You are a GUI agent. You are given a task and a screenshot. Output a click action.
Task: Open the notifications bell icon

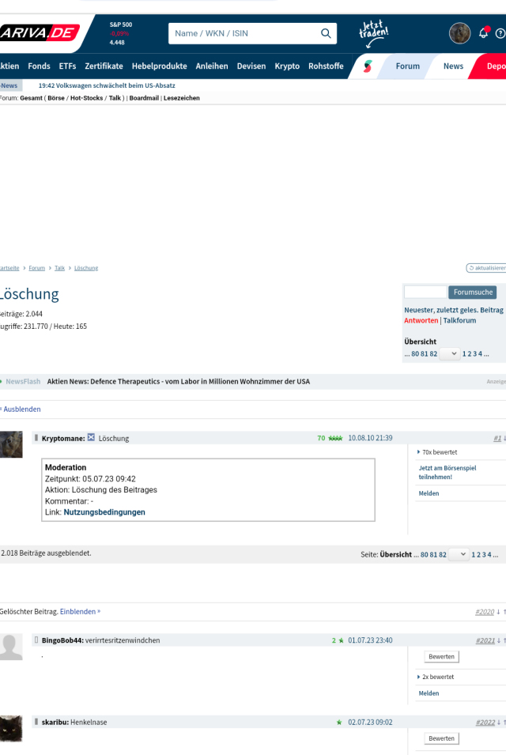(483, 33)
